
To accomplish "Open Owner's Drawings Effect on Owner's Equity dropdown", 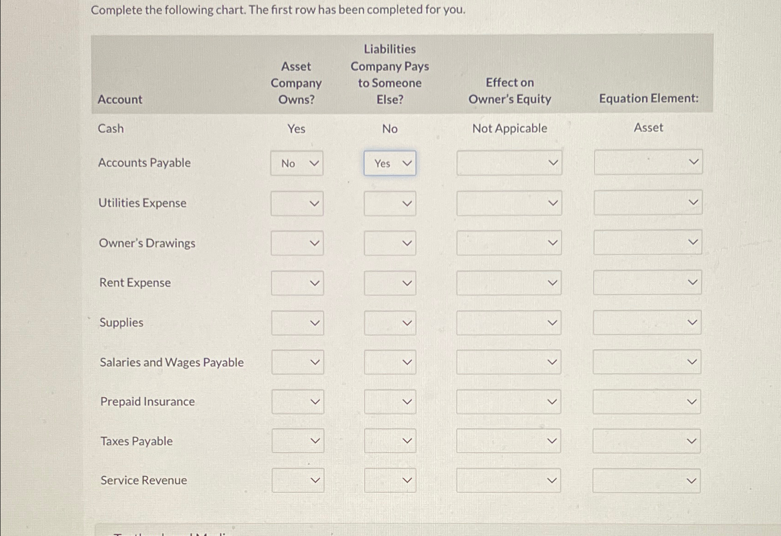I will 509,243.
